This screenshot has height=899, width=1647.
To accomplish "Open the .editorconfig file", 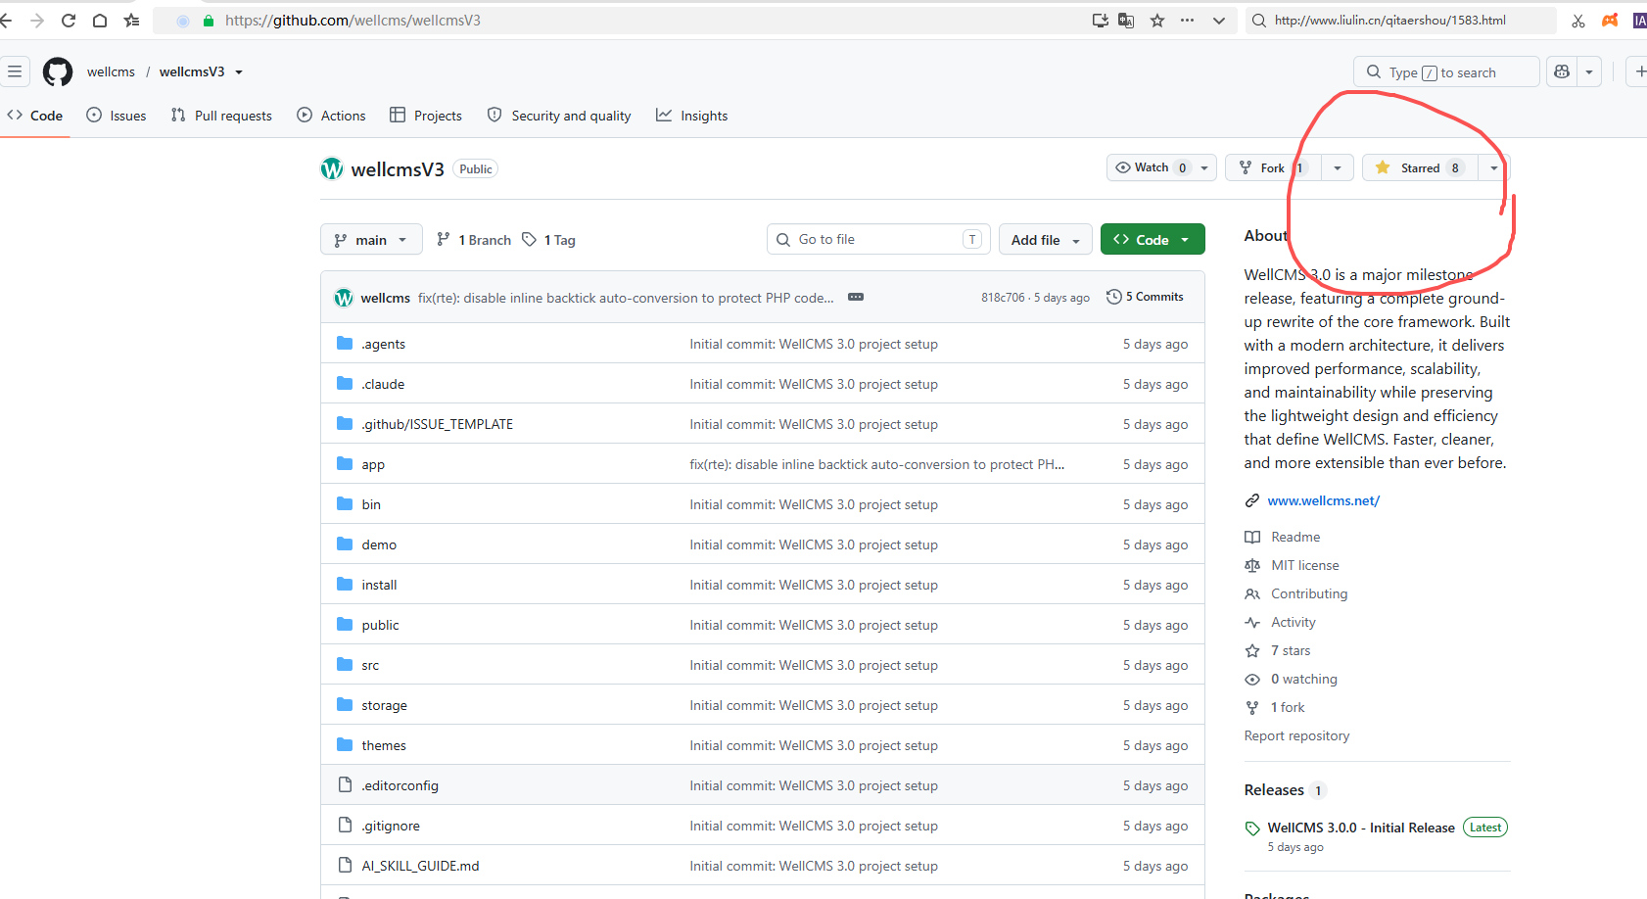I will pyautogui.click(x=400, y=785).
